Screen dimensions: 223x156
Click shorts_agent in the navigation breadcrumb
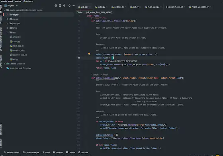7,1
